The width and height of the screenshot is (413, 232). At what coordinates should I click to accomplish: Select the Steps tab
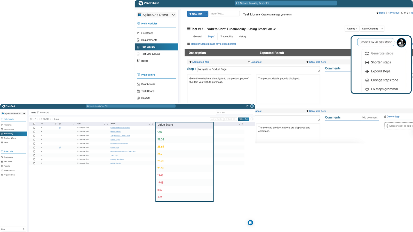(211, 37)
